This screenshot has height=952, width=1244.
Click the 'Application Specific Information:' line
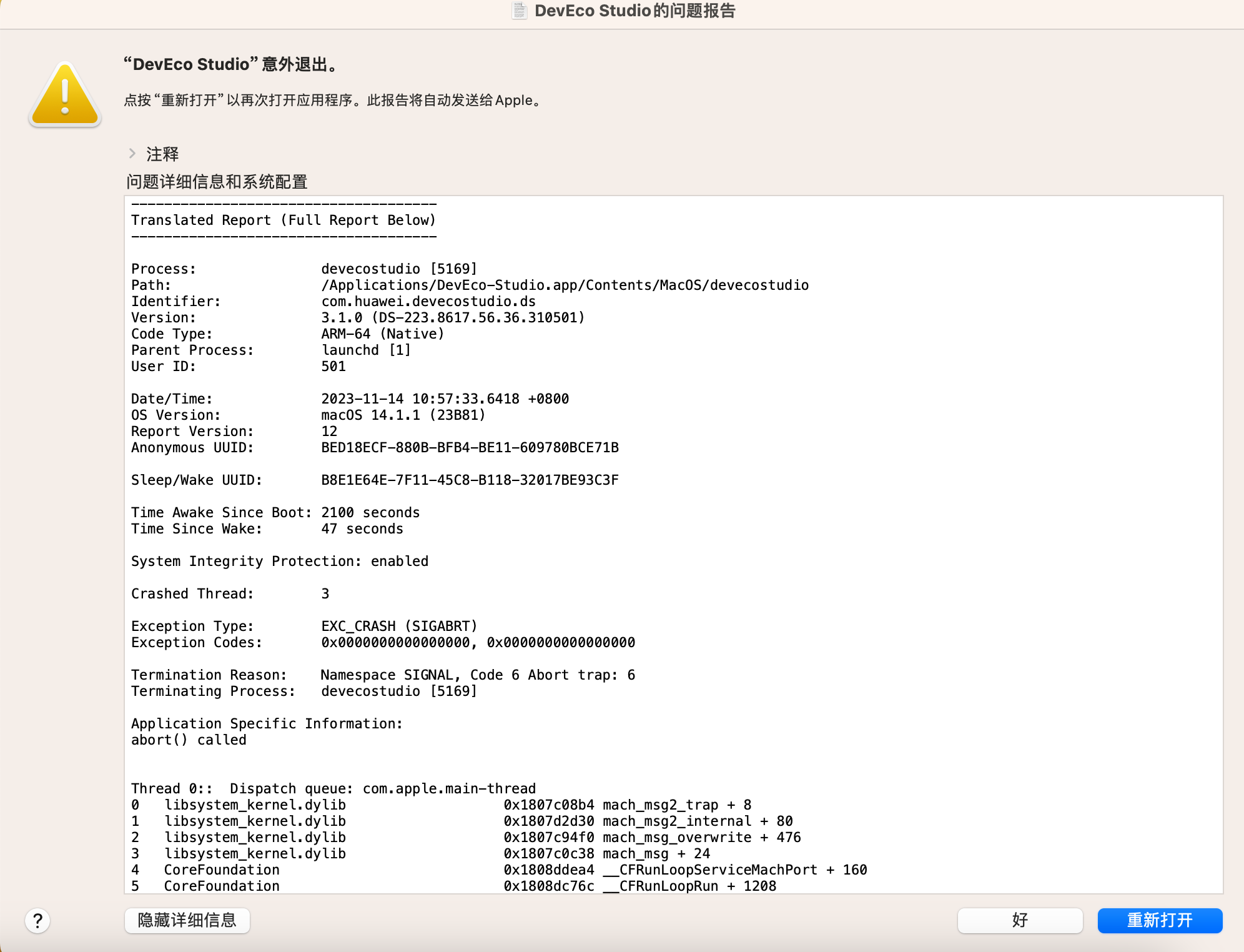(267, 723)
